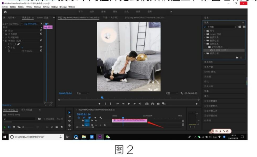The image size is (257, 157).
Task: Open Program Monitor button editor plus
Action: pyautogui.click(x=196, y=104)
